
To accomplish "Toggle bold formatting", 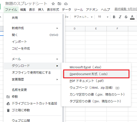I will [114, 17].
